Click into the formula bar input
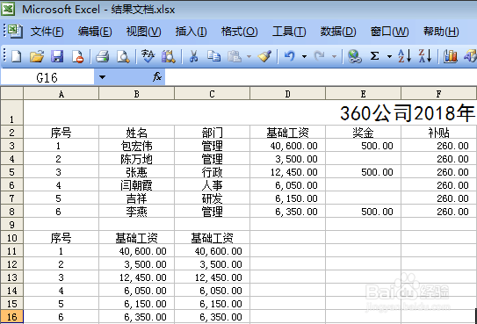The height and width of the screenshot is (324, 477). point(321,77)
